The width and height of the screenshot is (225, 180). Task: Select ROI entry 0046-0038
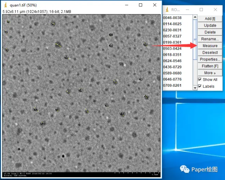click(x=172, y=18)
